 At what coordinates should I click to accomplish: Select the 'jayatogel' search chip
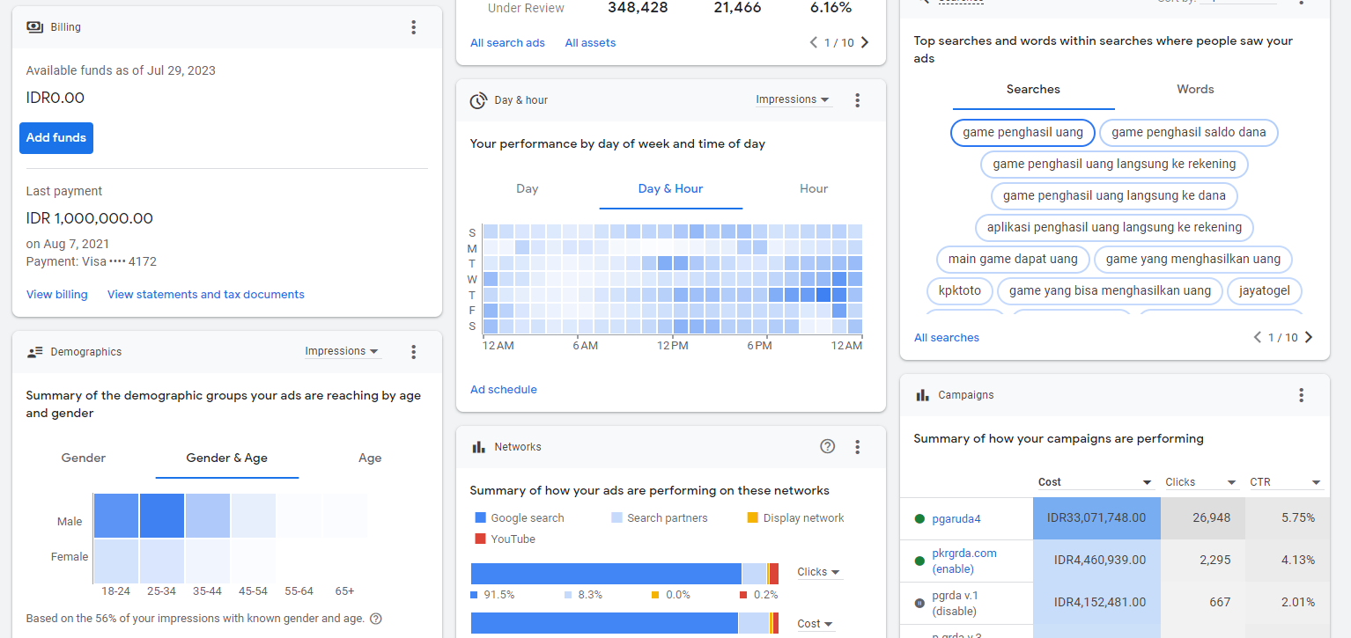click(x=1264, y=290)
